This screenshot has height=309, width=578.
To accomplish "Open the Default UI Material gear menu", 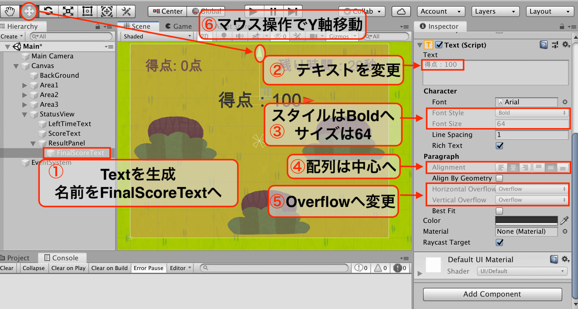I will click(566, 259).
